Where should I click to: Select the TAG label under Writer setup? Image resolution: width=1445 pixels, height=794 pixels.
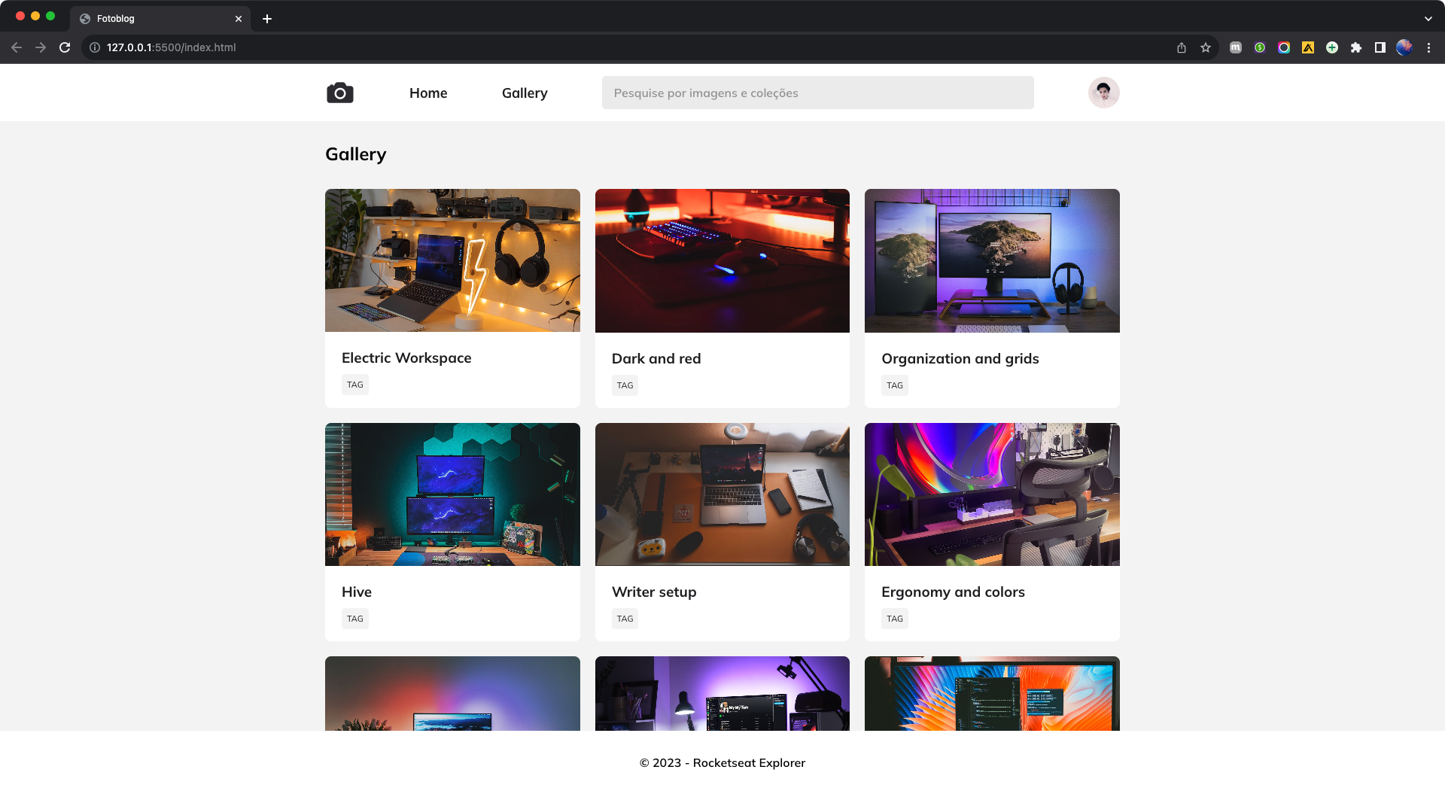coord(625,618)
